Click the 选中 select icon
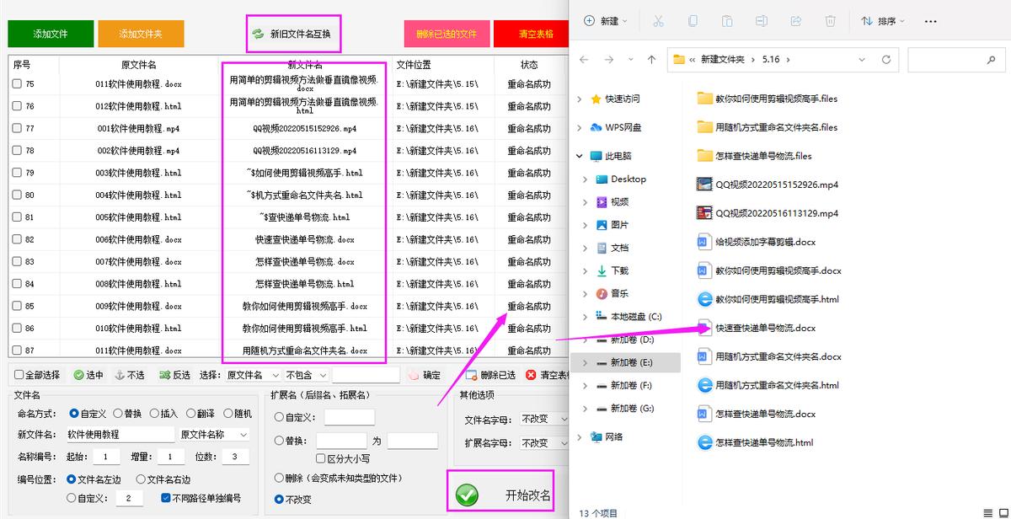This screenshot has height=519, width=1011. coord(78,375)
